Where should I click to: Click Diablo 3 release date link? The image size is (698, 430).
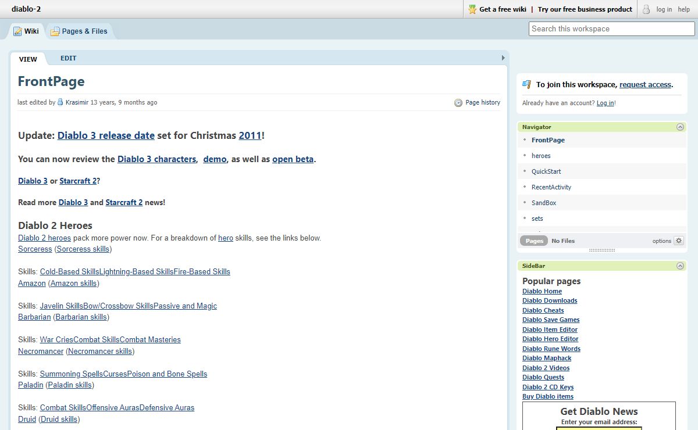click(x=106, y=135)
